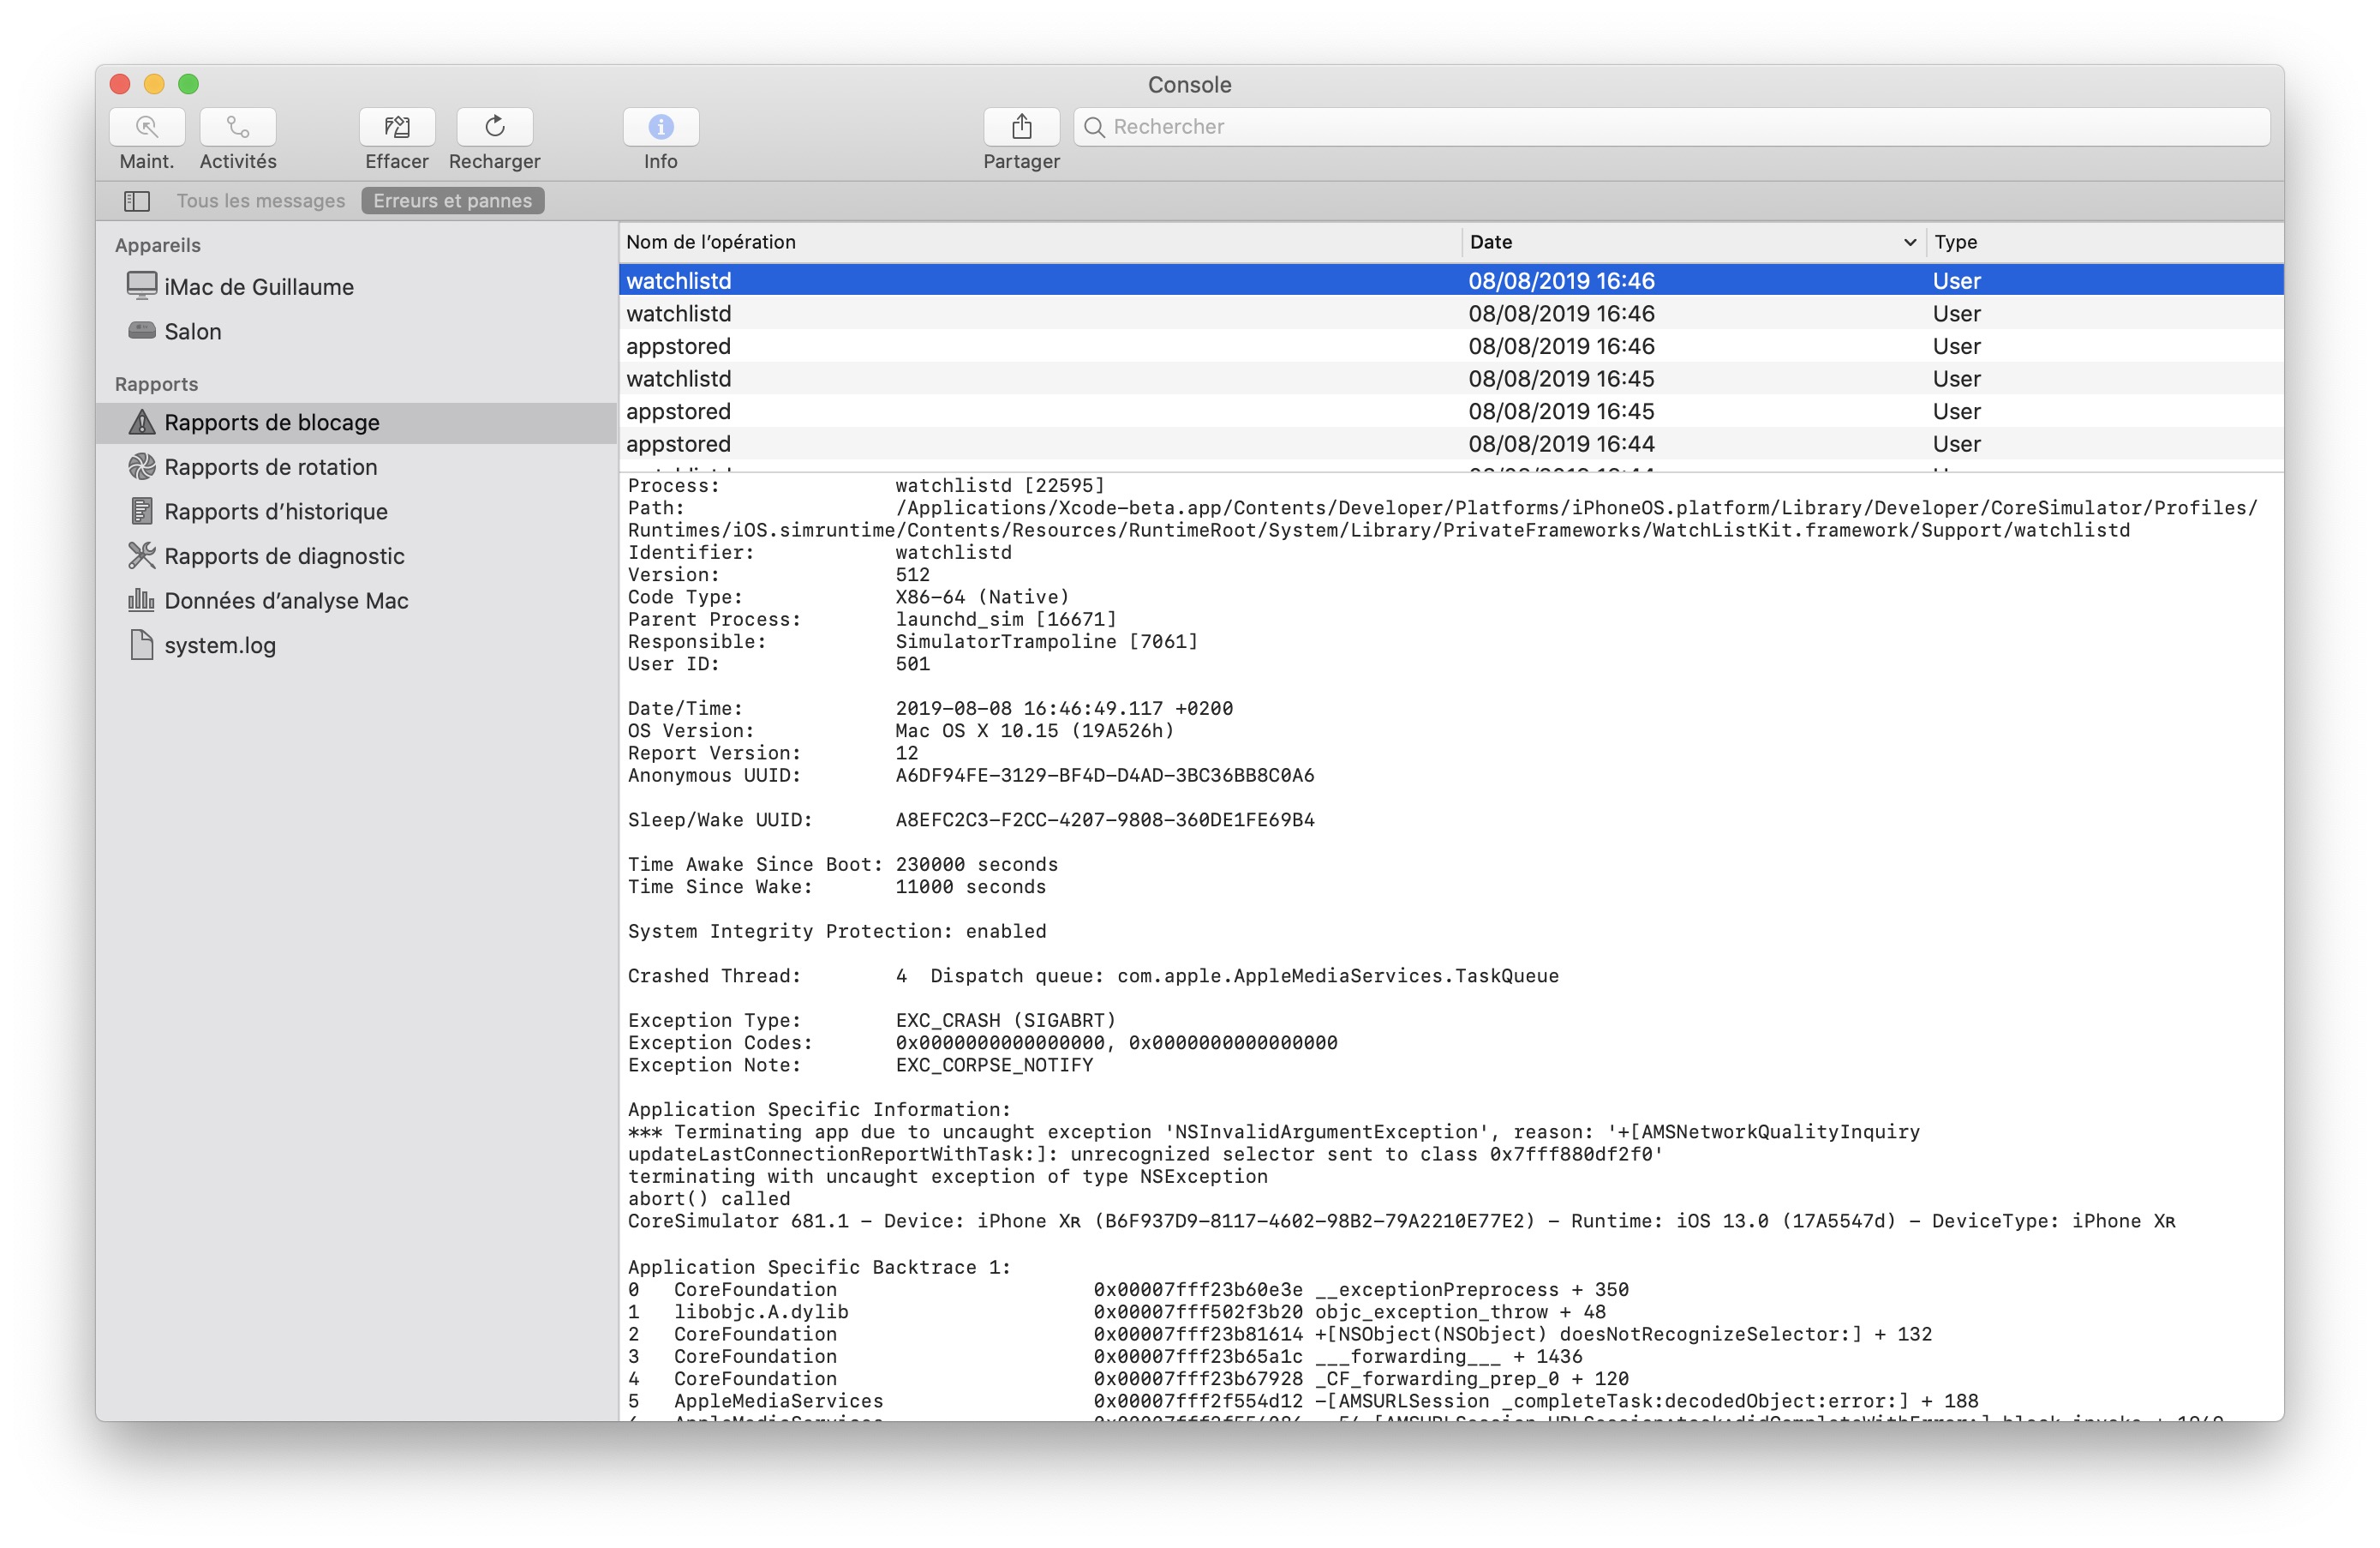Click the Effacer clear icon
The image size is (2380, 1548).
(x=397, y=127)
